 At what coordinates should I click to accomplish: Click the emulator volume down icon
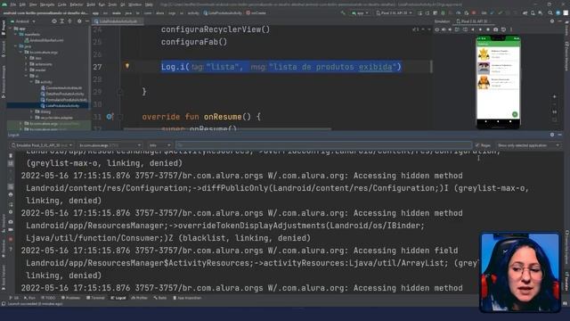tap(451, 29)
